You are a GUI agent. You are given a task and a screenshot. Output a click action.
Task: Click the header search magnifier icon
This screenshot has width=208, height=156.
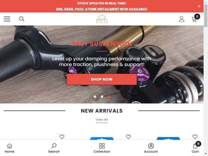(22, 19)
